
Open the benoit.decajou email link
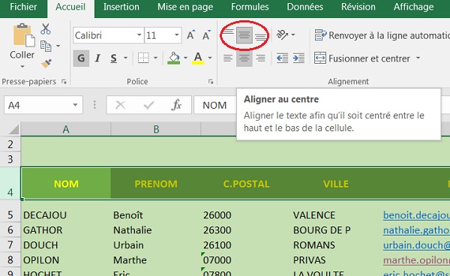point(416,215)
